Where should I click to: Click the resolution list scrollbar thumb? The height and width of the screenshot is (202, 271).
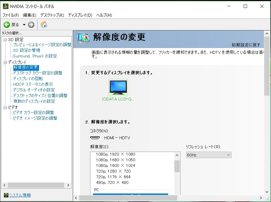[177, 166]
